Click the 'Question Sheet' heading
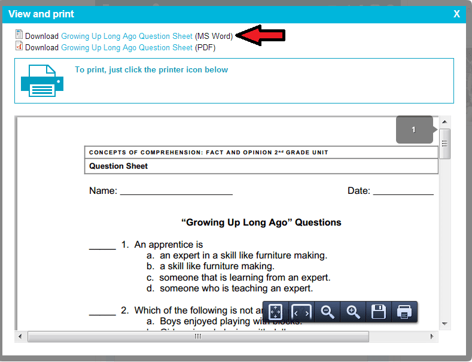 point(118,166)
